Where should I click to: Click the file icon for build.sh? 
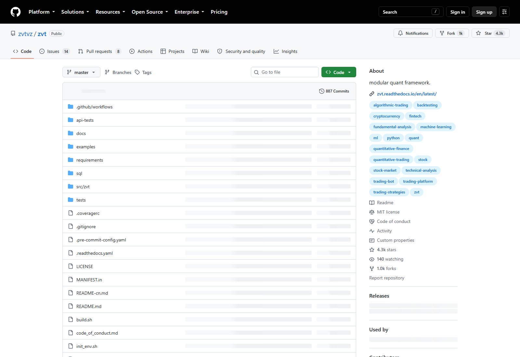pos(71,320)
